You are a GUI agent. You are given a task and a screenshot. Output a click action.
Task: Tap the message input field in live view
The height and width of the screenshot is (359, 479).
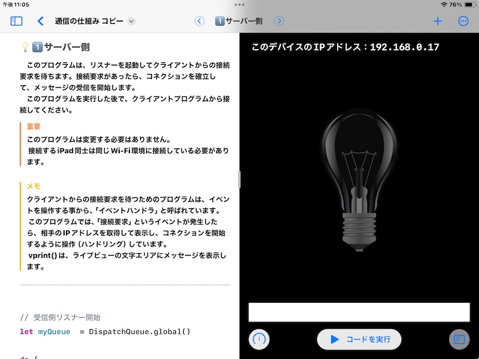coord(359,312)
